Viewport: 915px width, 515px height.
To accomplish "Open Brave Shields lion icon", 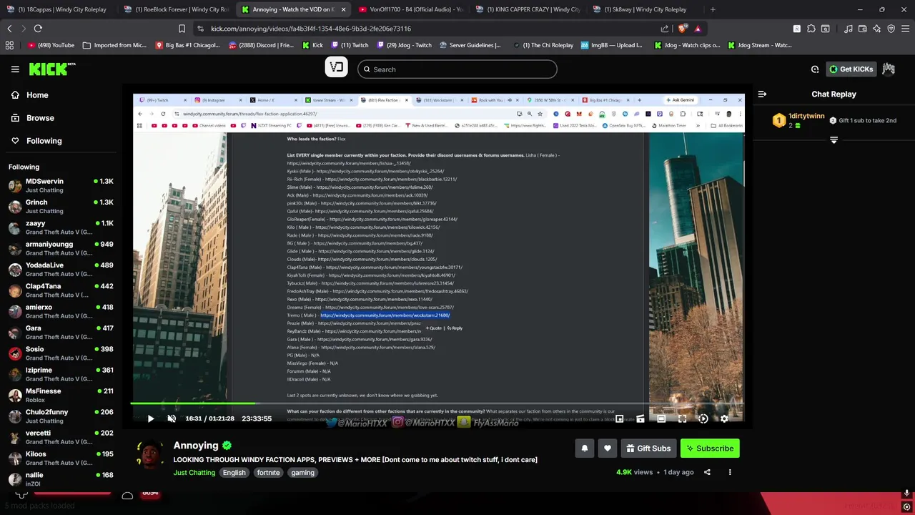I will pos(682,29).
